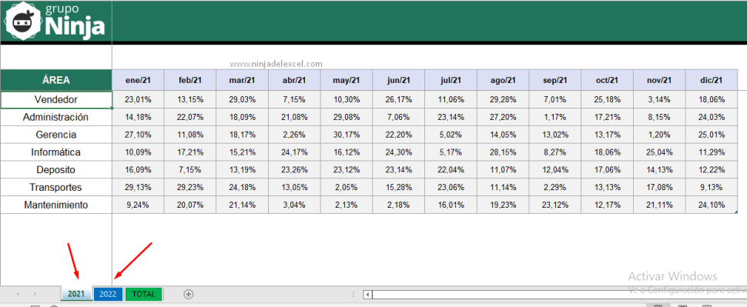Click the Grupo Ninja logo
Screen dimensions: 747x307
[55, 22]
